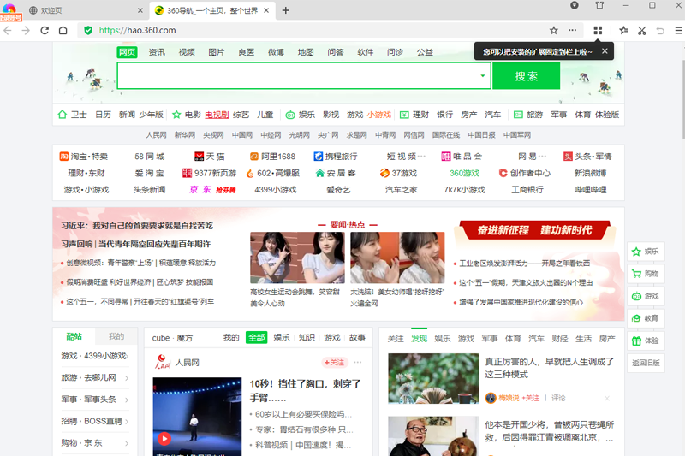The image size is (685, 456).
Task: Expand 游戏·4399小游戏 row arrow
Action: coord(127,356)
